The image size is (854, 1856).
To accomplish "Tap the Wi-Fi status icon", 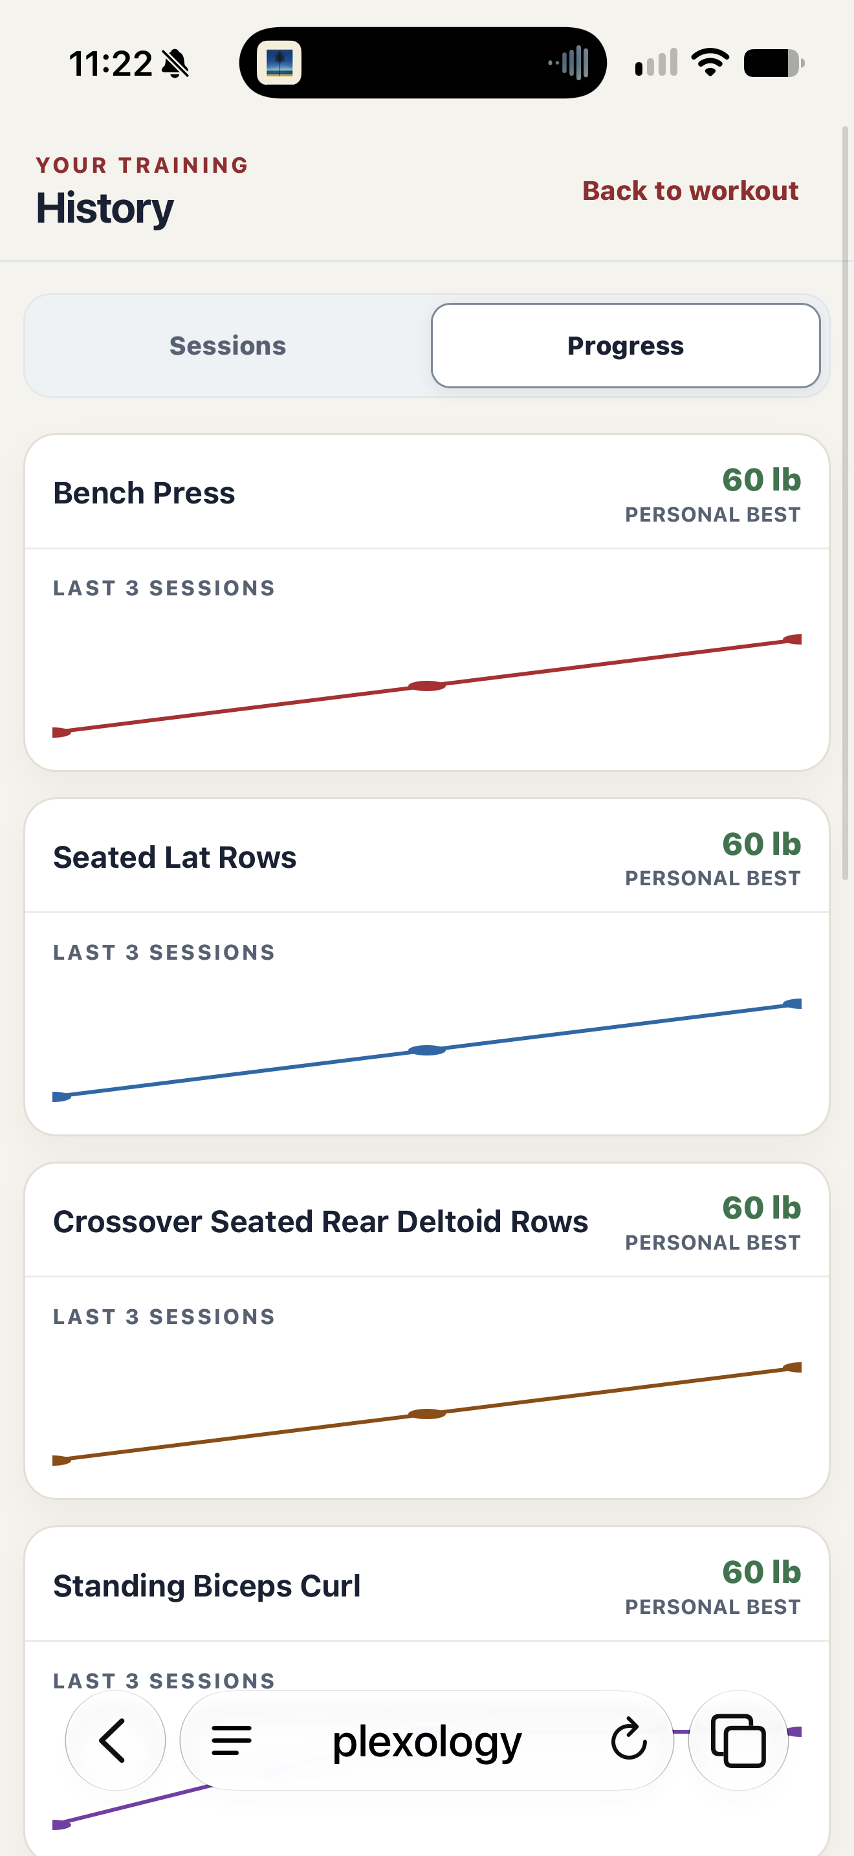I will pyautogui.click(x=710, y=63).
